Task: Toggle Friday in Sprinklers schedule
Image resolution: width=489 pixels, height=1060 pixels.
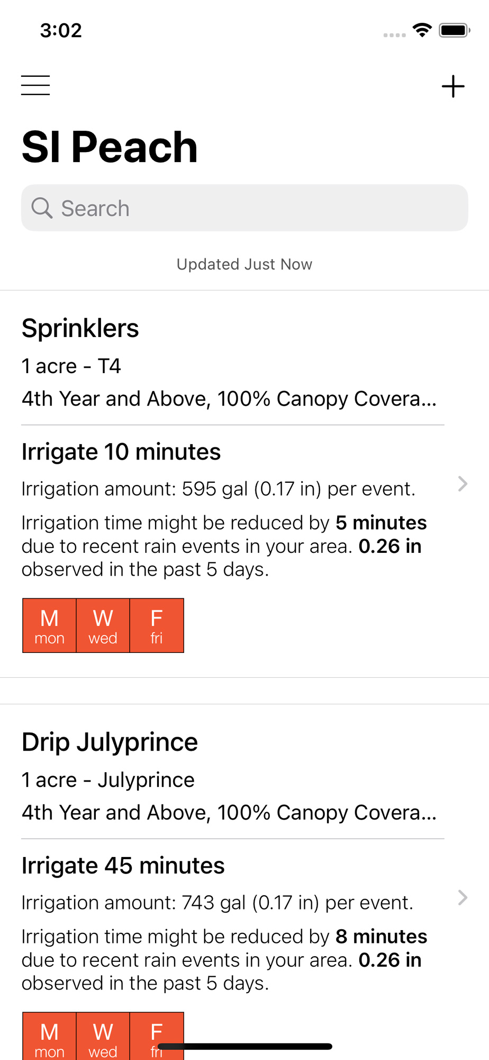Action: [157, 625]
